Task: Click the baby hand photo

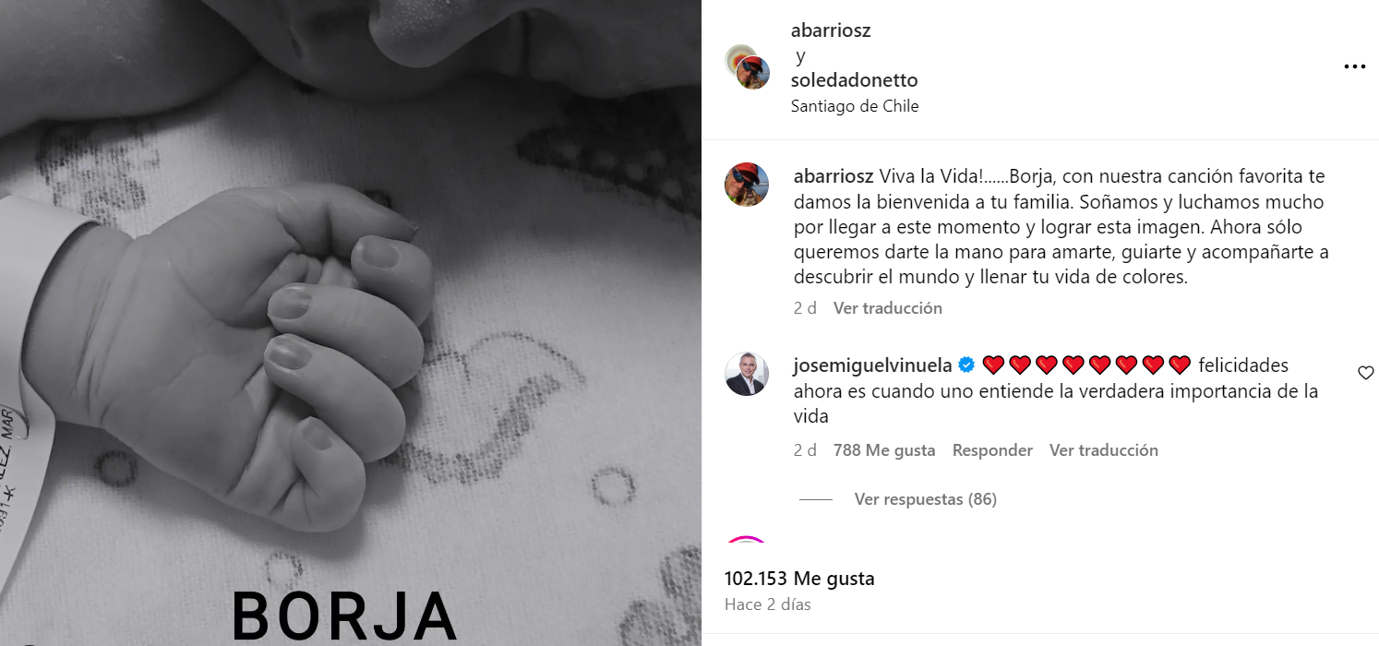Action: click(351, 323)
